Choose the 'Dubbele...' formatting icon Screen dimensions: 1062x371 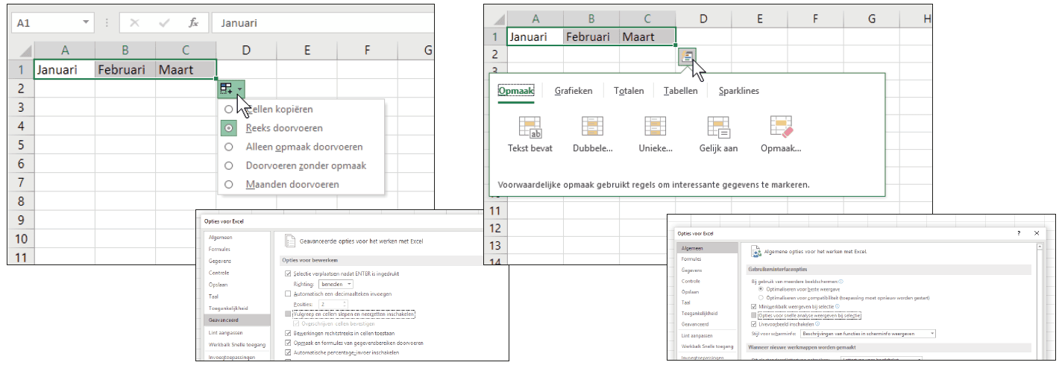592,127
